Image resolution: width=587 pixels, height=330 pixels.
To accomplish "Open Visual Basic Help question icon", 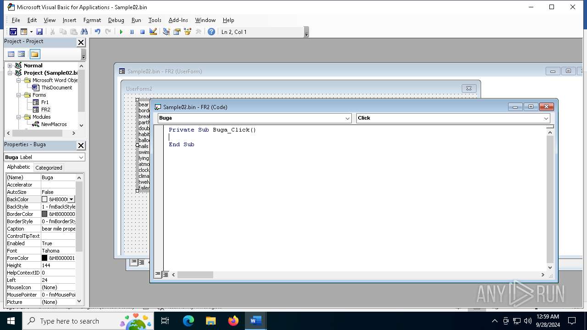I will coord(211,32).
